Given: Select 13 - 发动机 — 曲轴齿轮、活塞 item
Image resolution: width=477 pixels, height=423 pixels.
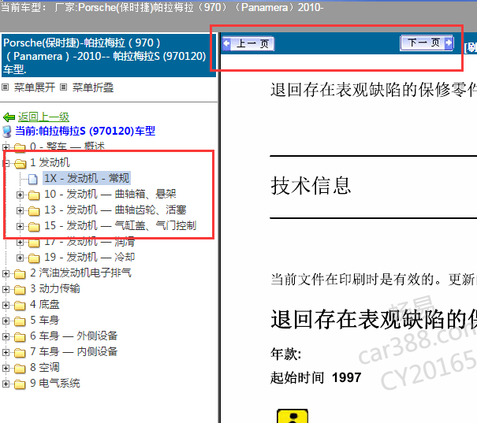Looking at the screenshot, I should 115,210.
